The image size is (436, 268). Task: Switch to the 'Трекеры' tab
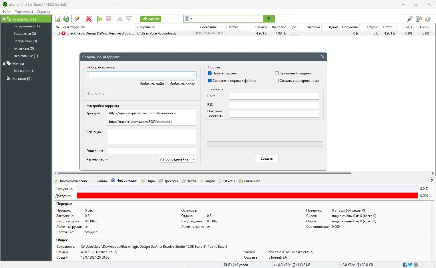[169, 181]
